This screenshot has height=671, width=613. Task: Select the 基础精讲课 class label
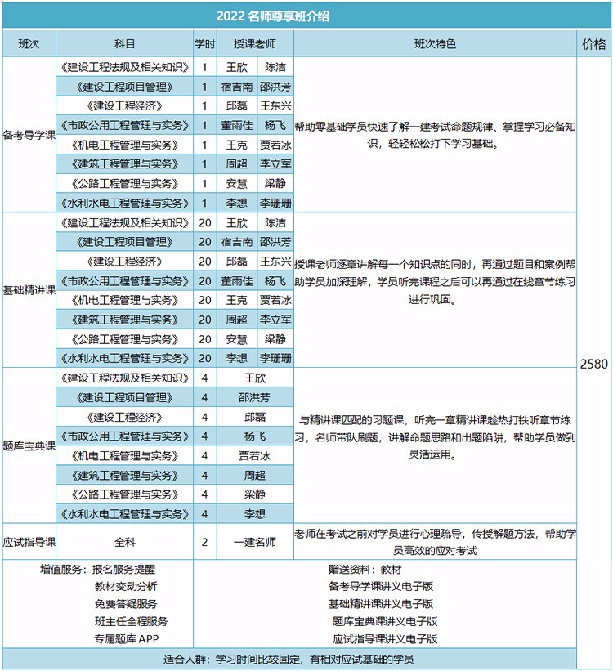coord(29,289)
